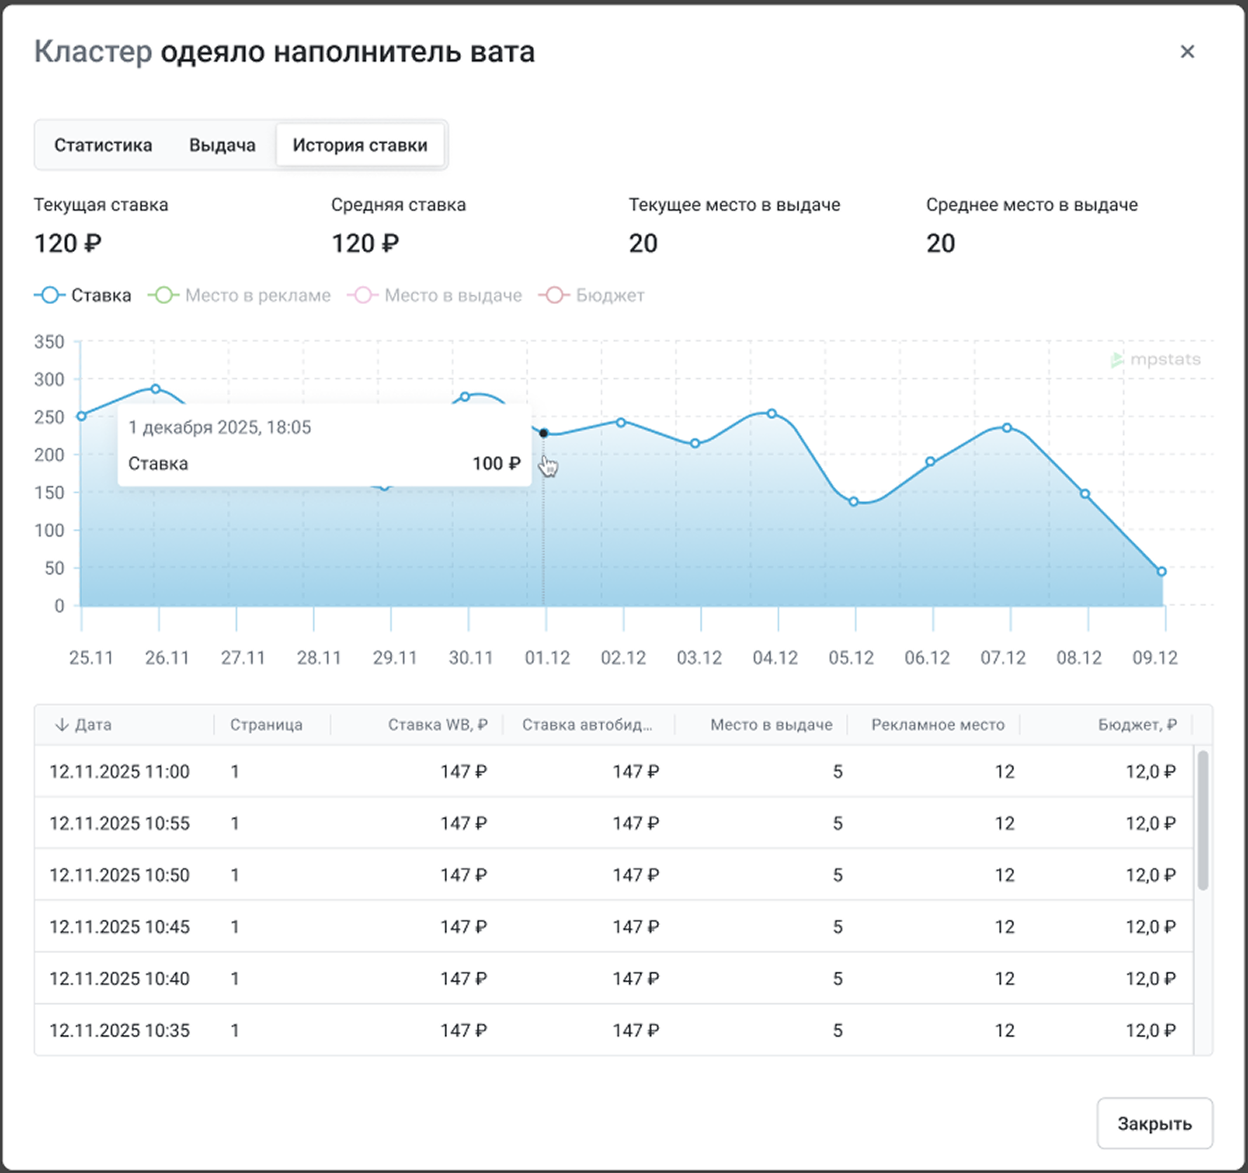Viewport: 1248px width, 1173px height.
Task: Select the История ставки tab
Action: point(359,145)
